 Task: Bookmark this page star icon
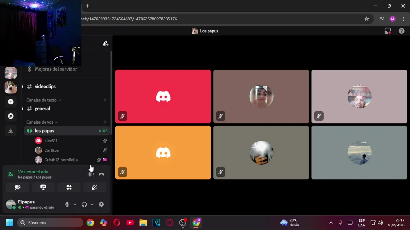pyautogui.click(x=367, y=19)
